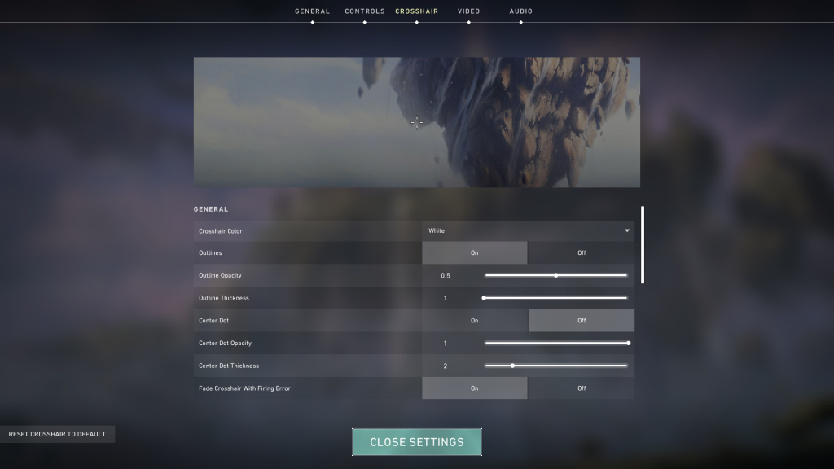Click the Center Dot Opacity slider handle
This screenshot has width=834, height=469.
(x=628, y=343)
